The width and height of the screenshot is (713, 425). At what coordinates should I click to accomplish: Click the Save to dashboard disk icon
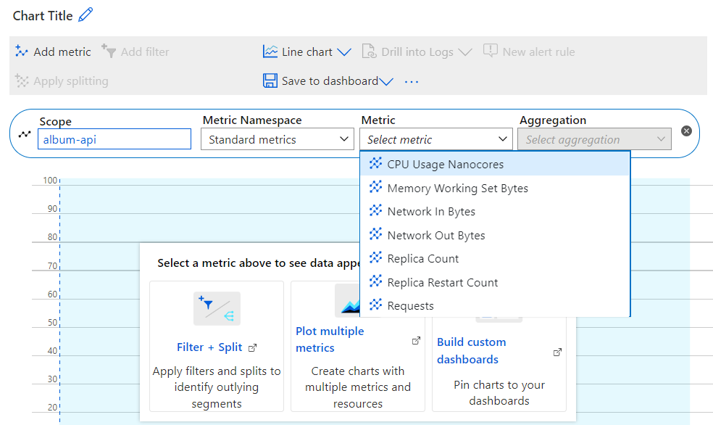(x=270, y=81)
